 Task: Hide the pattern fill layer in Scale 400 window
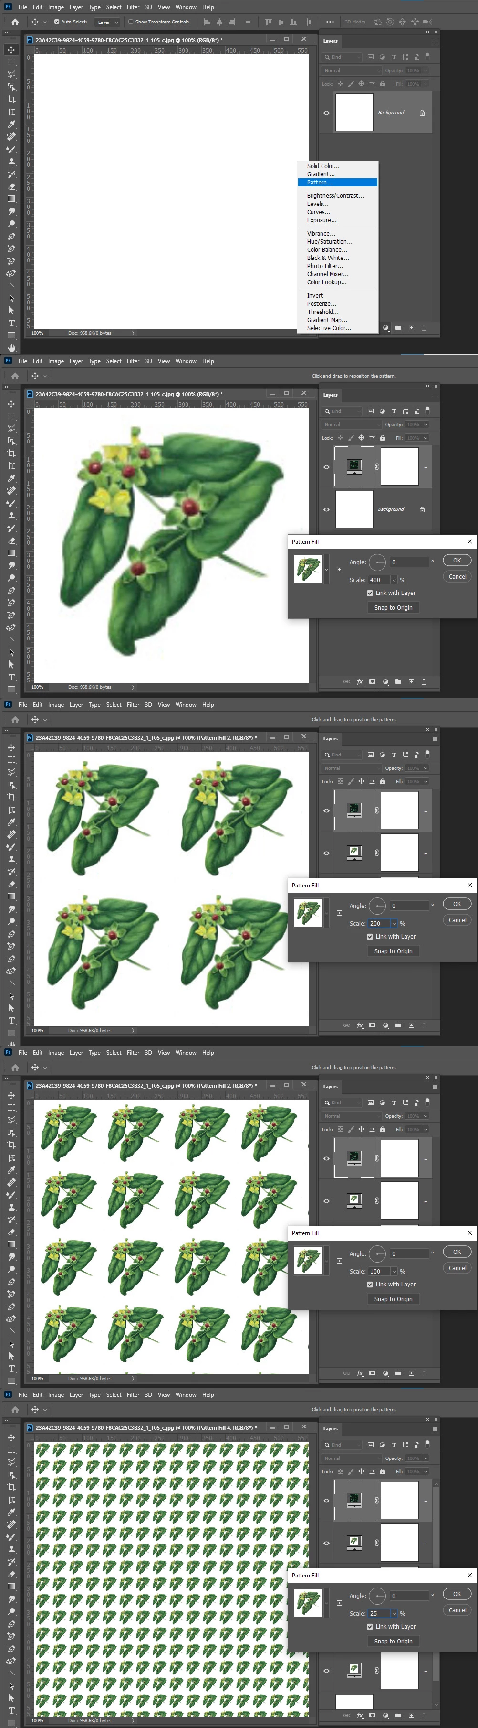pyautogui.click(x=327, y=467)
